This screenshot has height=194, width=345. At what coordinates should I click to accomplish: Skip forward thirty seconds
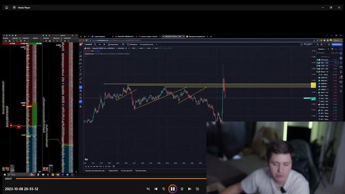(182, 189)
